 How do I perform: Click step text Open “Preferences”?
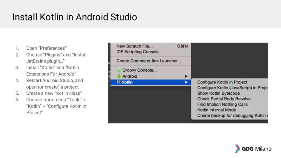click(x=46, y=48)
